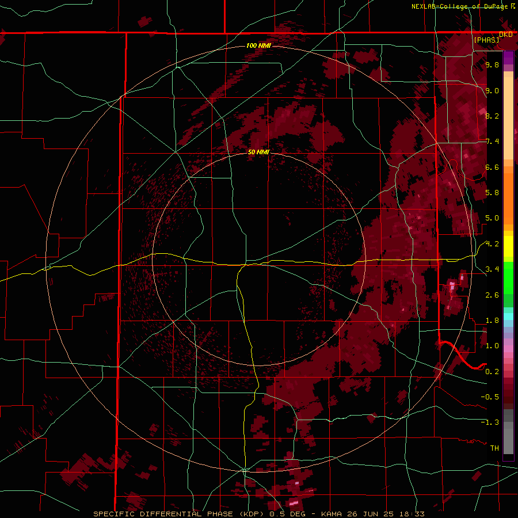Click the 5.0 value on the scale
The image size is (518, 518).
[492, 218]
